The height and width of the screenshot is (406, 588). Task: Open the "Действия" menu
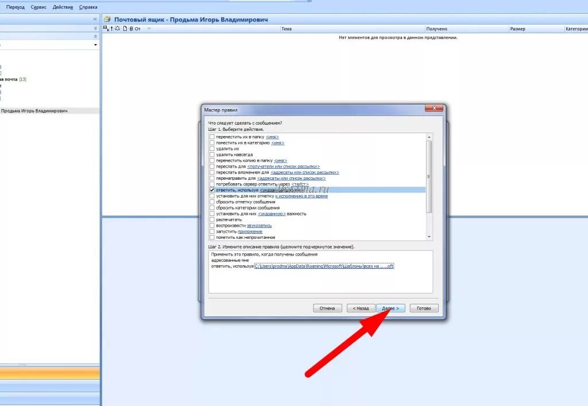[63, 7]
